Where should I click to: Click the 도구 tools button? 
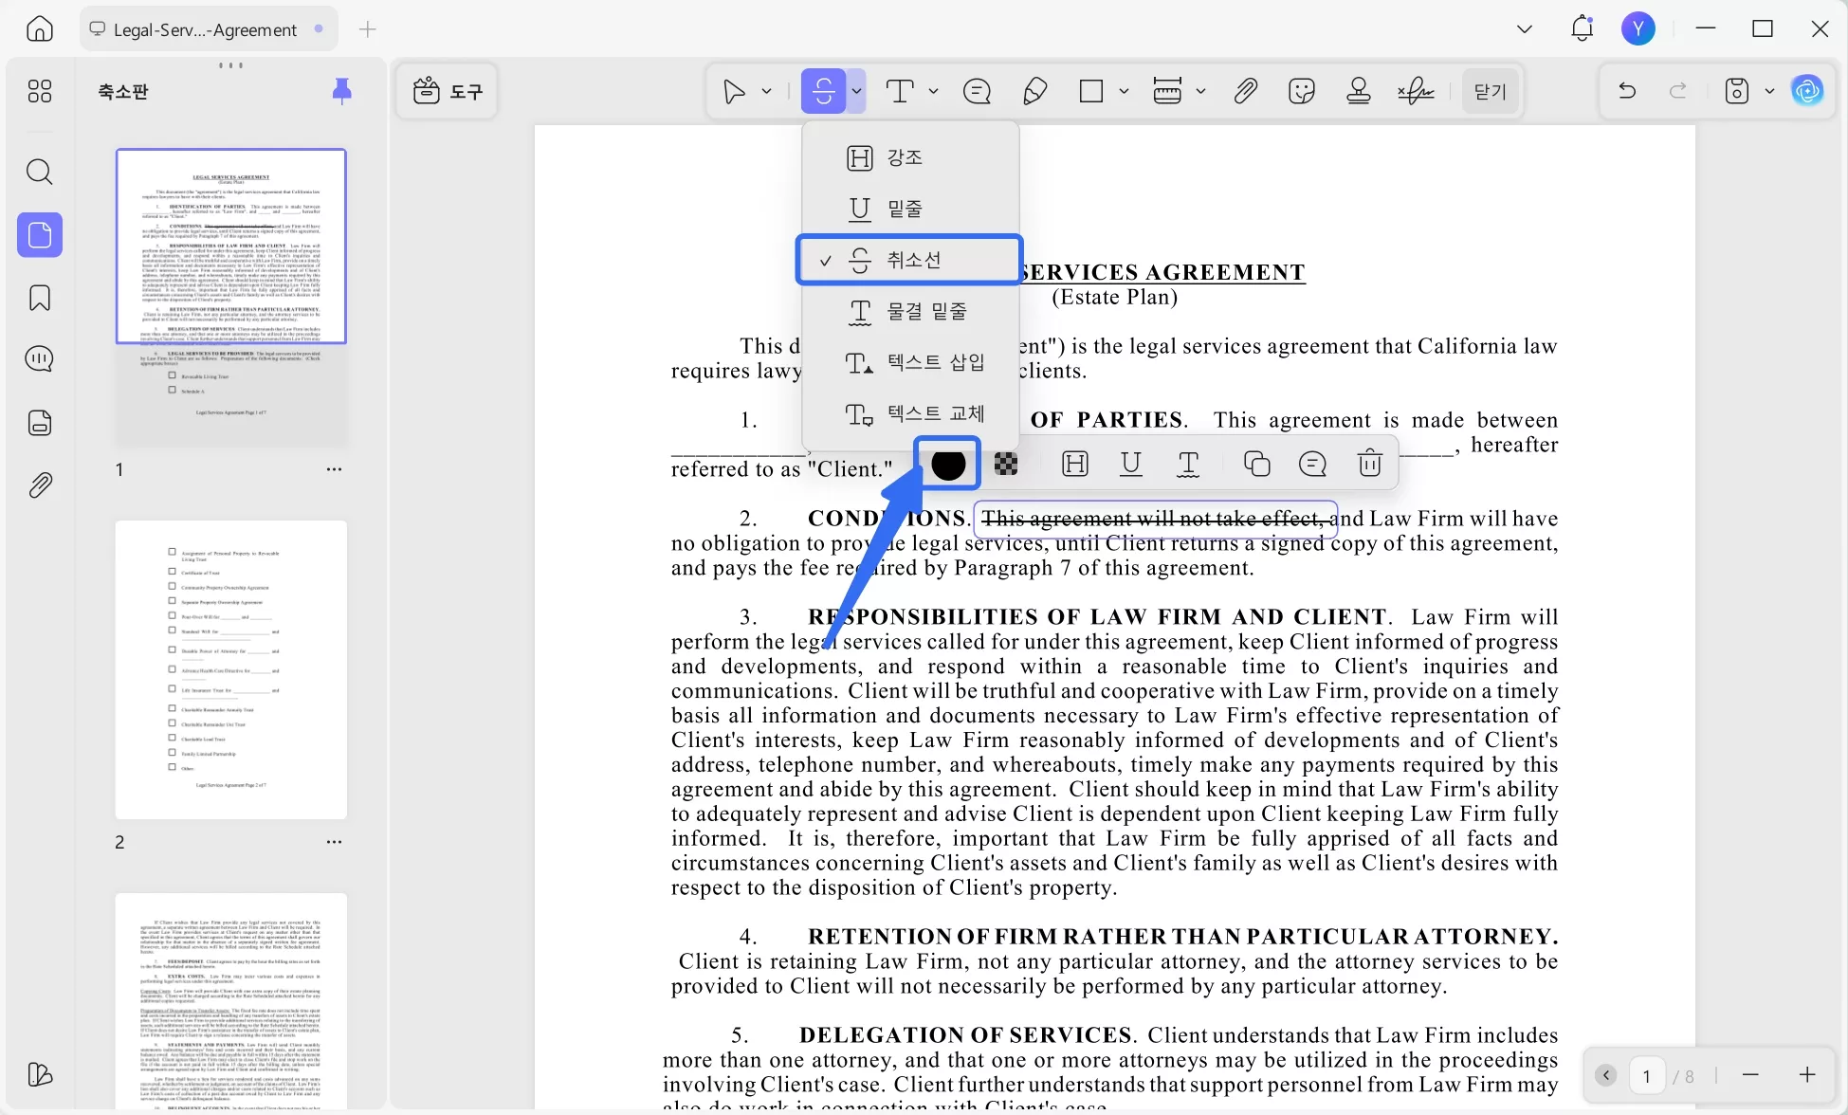tap(448, 91)
